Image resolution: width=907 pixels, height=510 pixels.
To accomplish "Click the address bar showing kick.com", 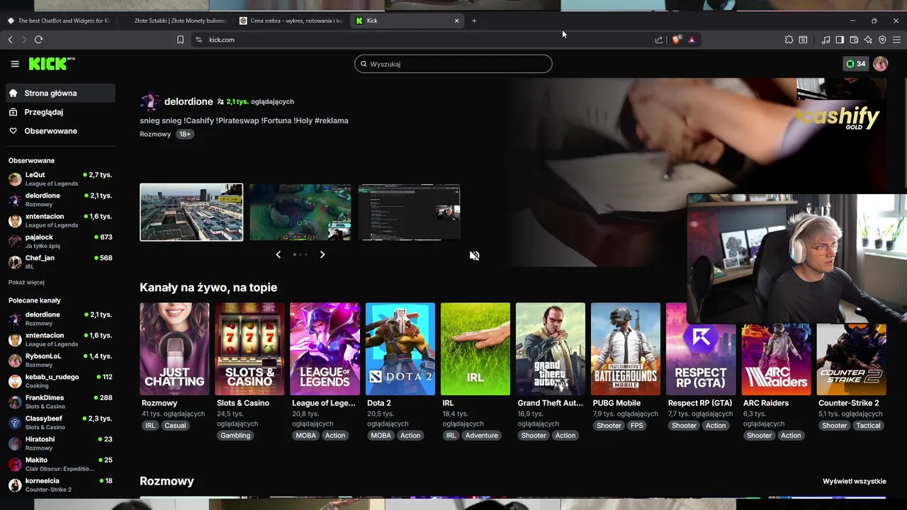I will click(x=425, y=40).
